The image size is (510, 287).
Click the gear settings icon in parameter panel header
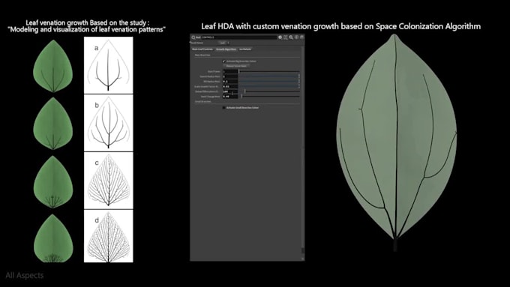[x=280, y=37]
